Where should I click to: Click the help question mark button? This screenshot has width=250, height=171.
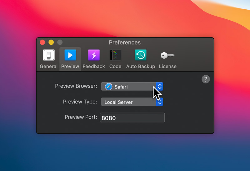pyautogui.click(x=206, y=79)
